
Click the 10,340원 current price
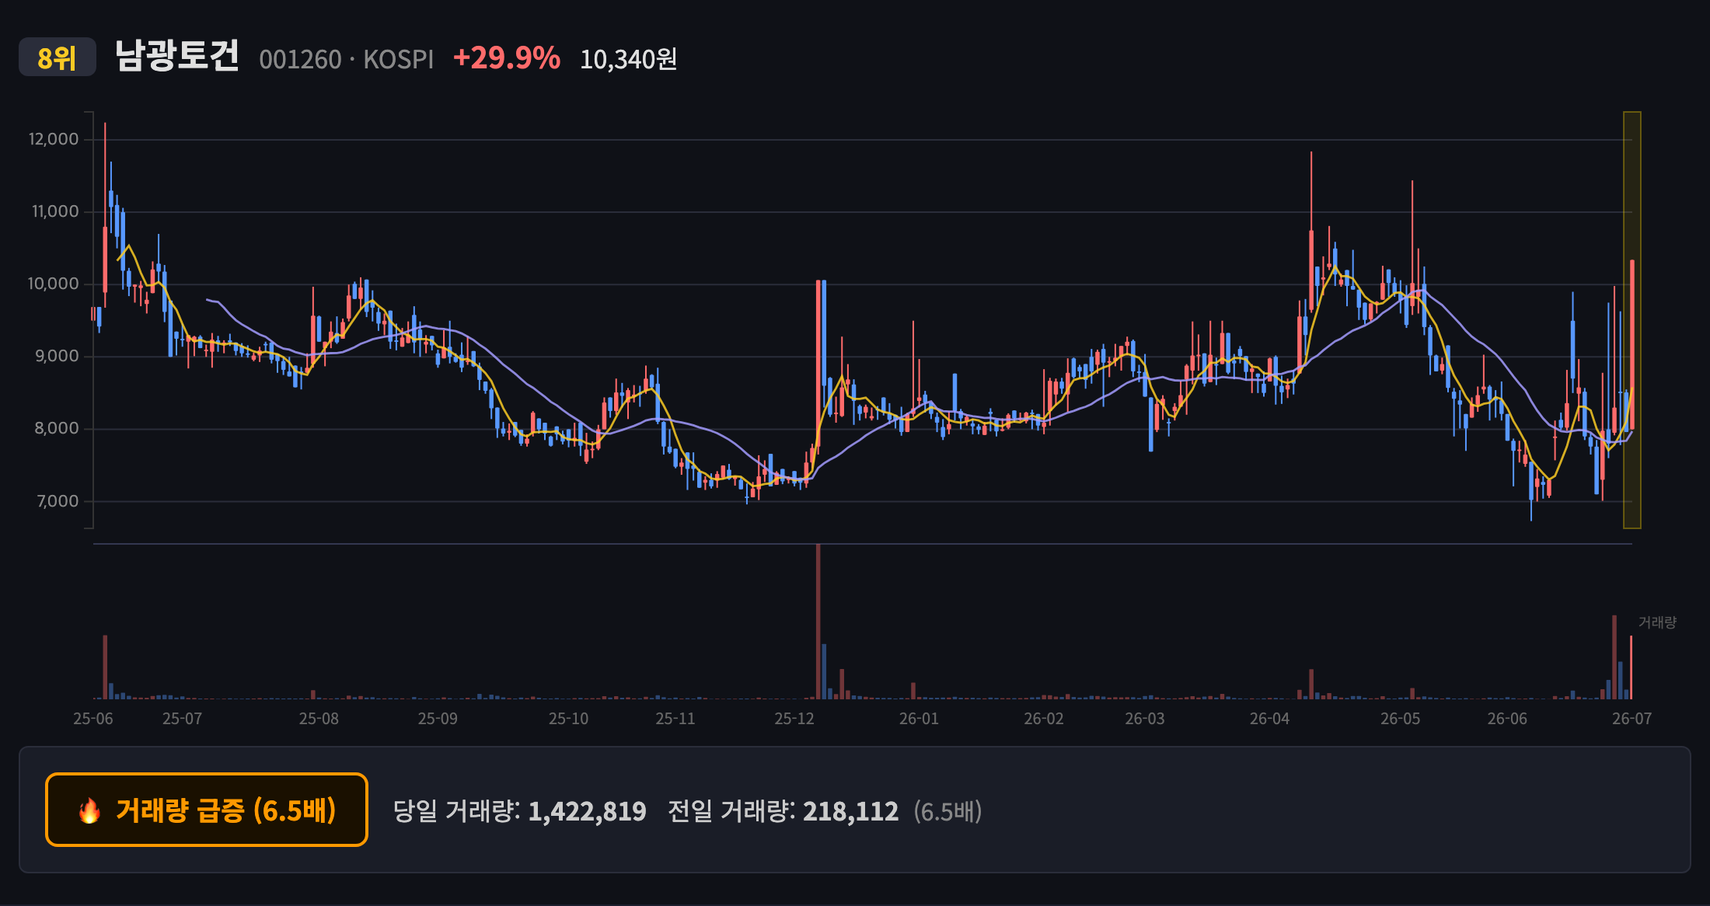(x=629, y=59)
